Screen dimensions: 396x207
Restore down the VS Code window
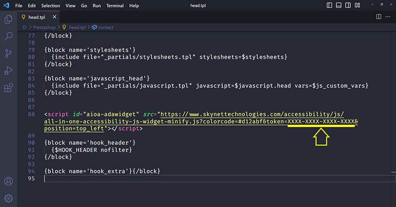pyautogui.click(x=381, y=5)
